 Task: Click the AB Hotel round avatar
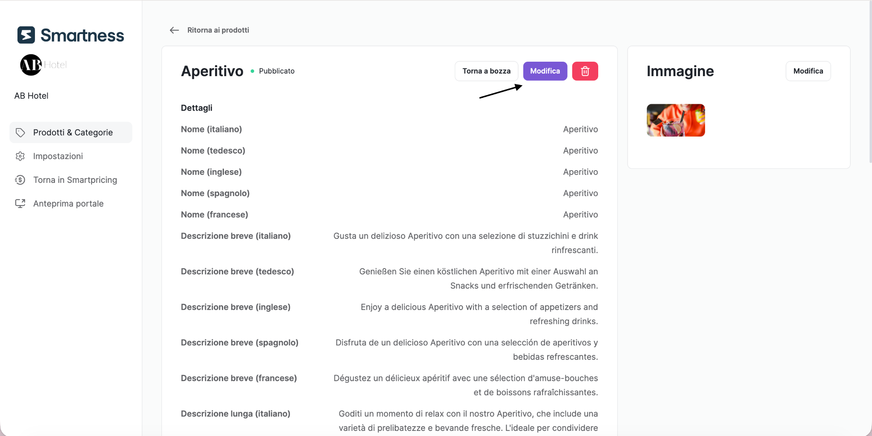pyautogui.click(x=31, y=65)
